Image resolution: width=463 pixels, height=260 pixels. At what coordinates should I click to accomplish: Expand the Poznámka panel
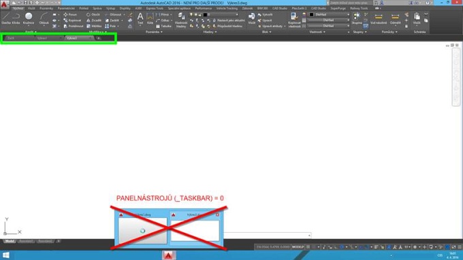pyautogui.click(x=154, y=32)
